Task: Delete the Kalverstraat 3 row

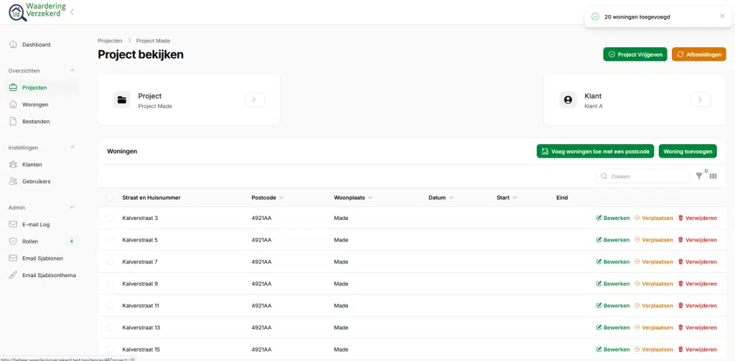Action: coord(698,218)
